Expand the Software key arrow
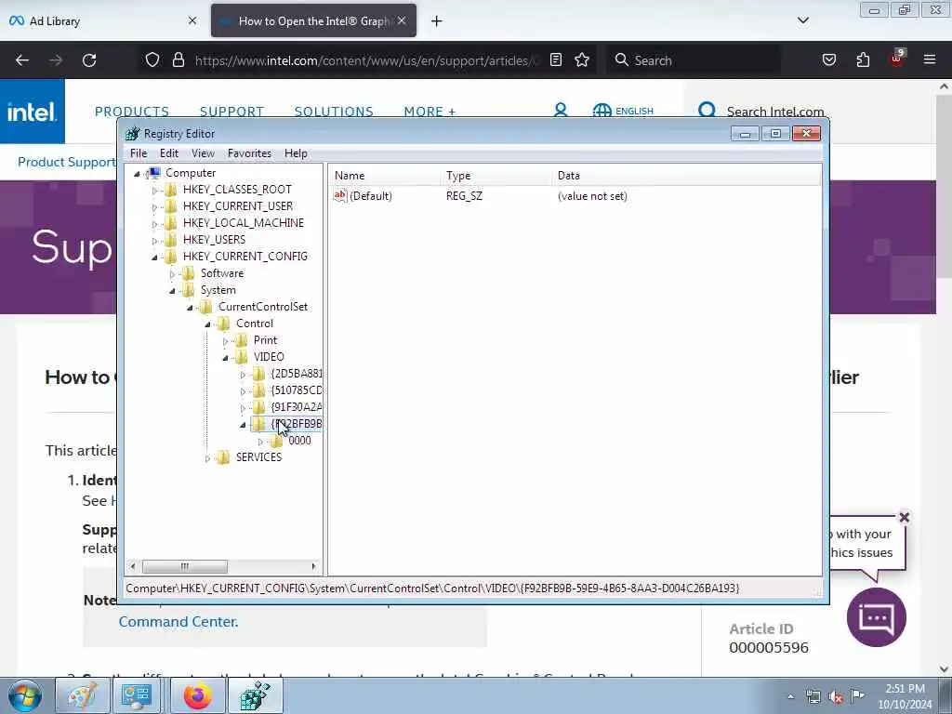 pyautogui.click(x=172, y=274)
